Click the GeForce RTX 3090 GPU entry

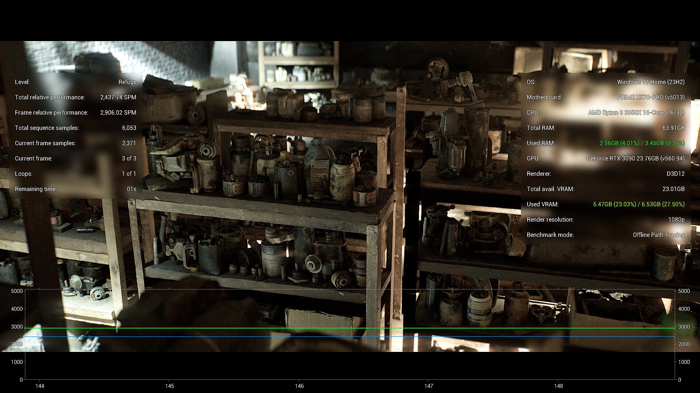[x=635, y=158]
